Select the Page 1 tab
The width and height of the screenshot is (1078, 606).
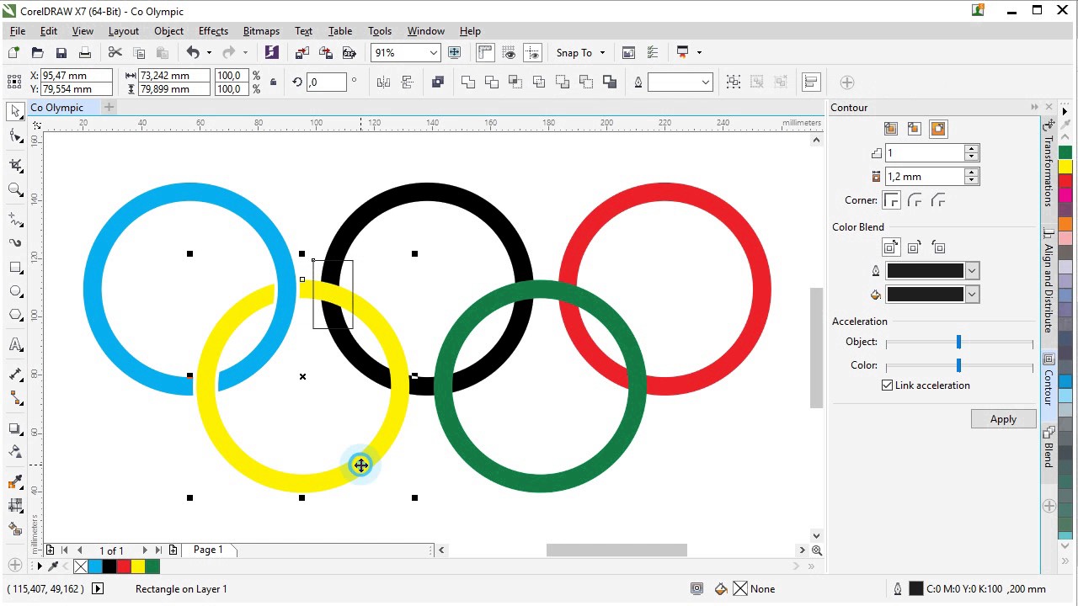tap(208, 550)
